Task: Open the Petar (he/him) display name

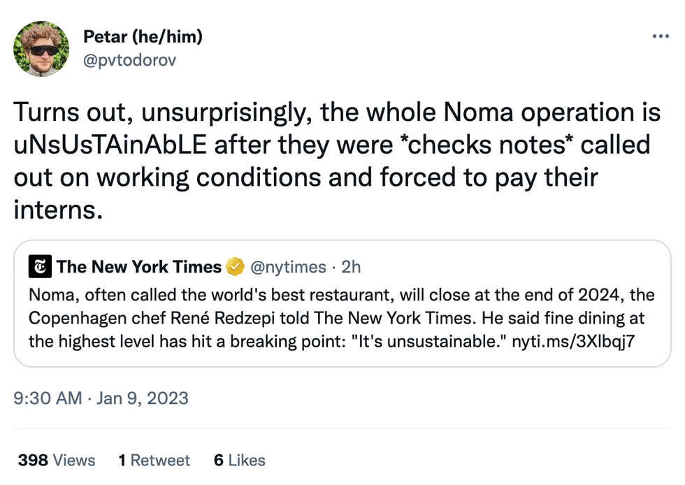Action: [x=143, y=37]
